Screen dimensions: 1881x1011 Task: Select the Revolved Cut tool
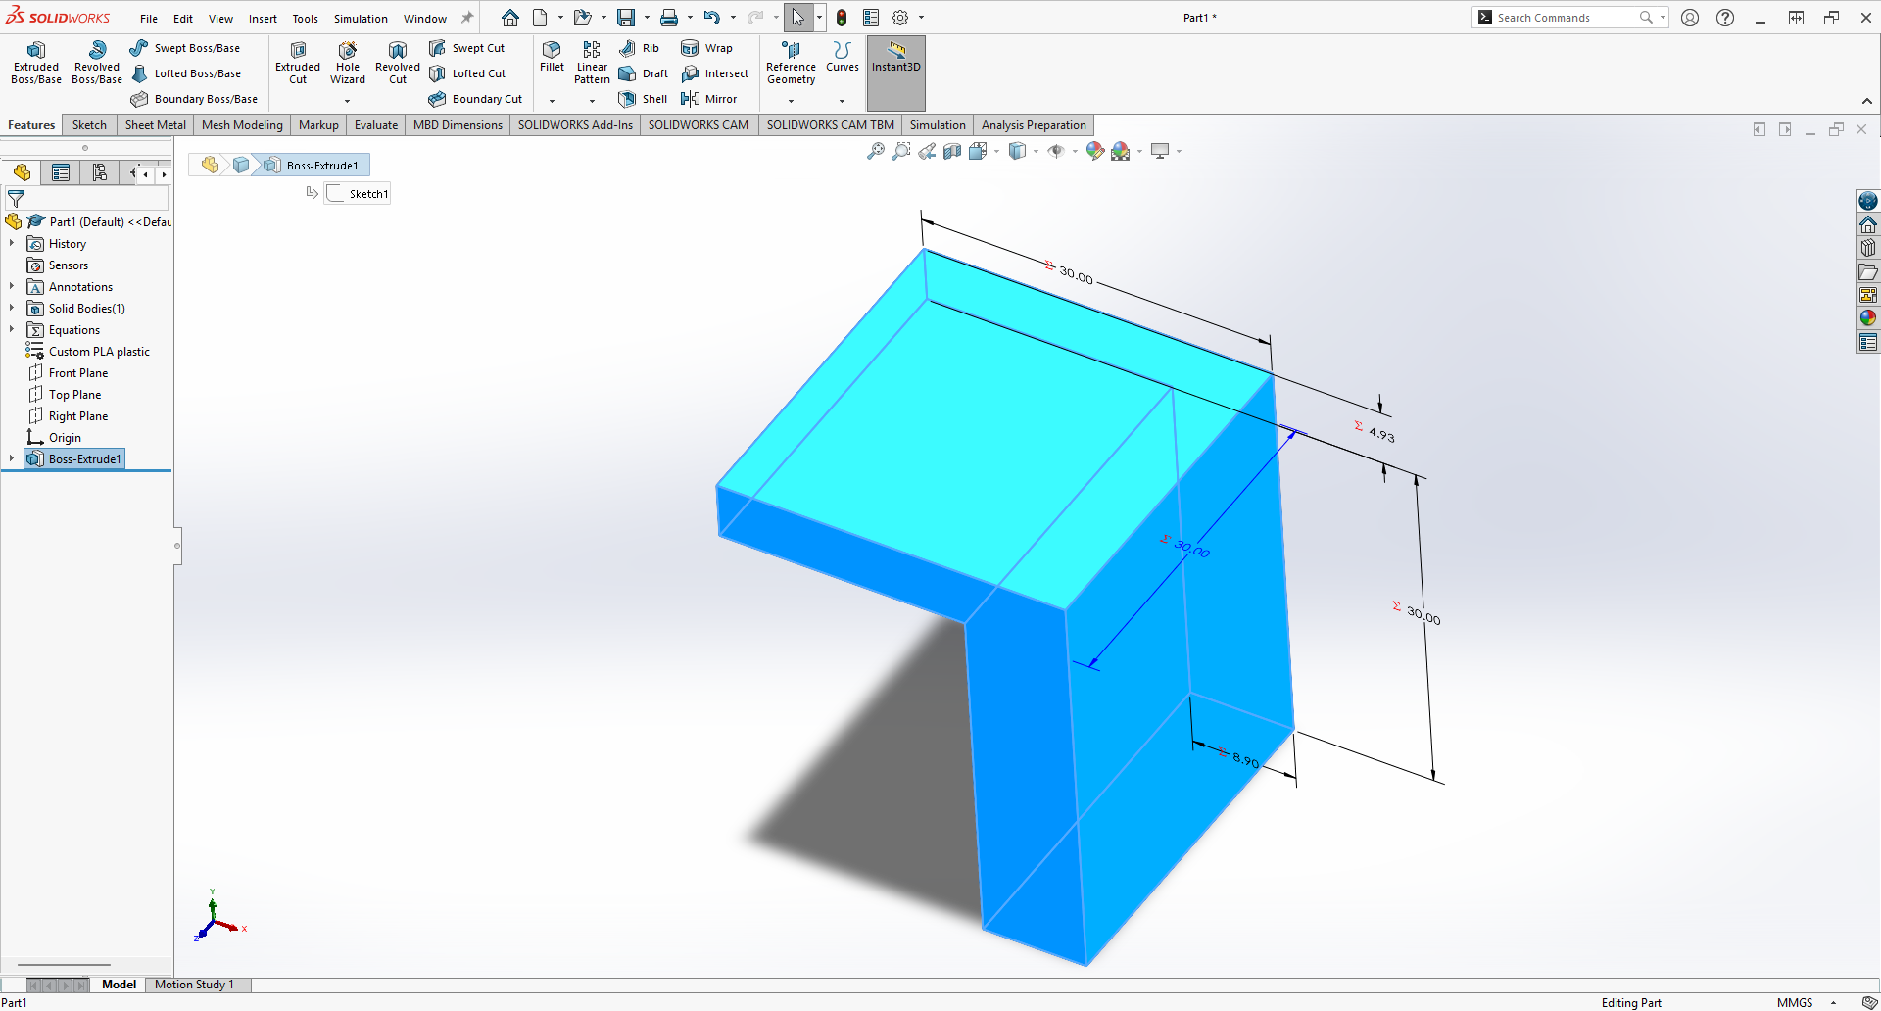398,63
